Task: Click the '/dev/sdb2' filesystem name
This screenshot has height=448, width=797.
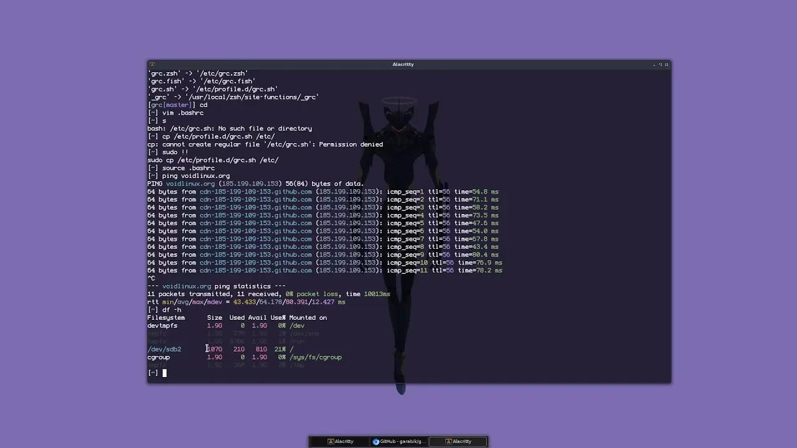Action: point(164,350)
